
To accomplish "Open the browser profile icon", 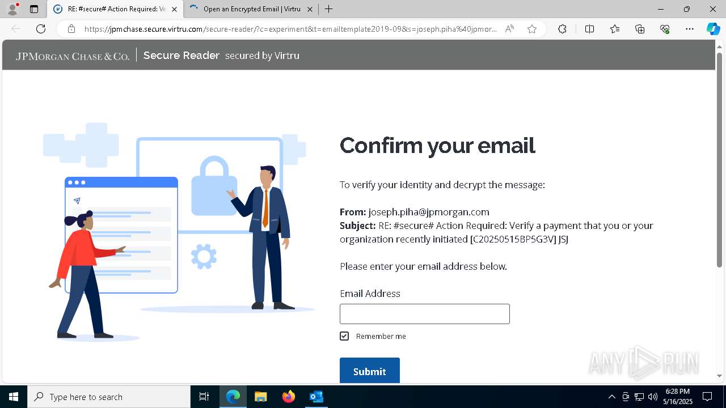I will coord(12,9).
